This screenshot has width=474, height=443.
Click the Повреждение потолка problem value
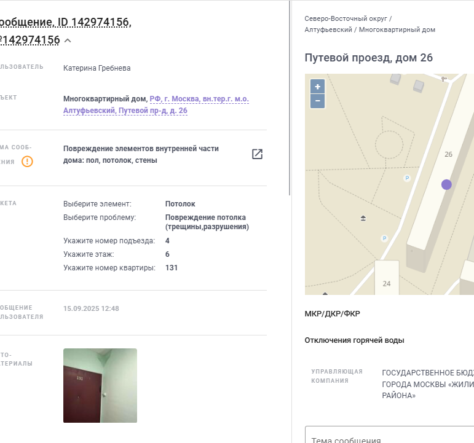pyautogui.click(x=207, y=222)
